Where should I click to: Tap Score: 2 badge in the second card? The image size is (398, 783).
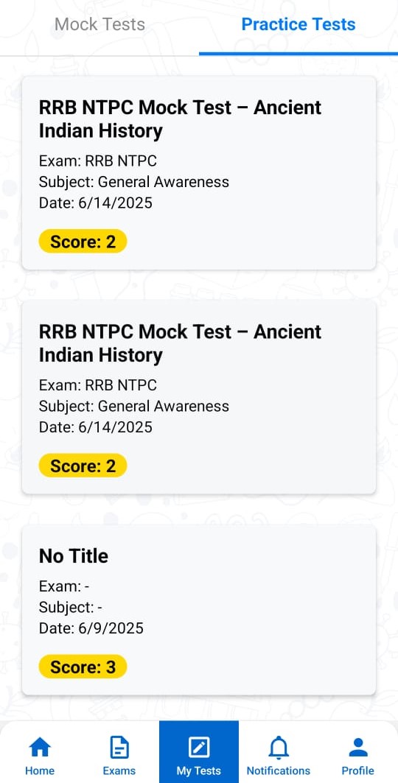pos(83,466)
